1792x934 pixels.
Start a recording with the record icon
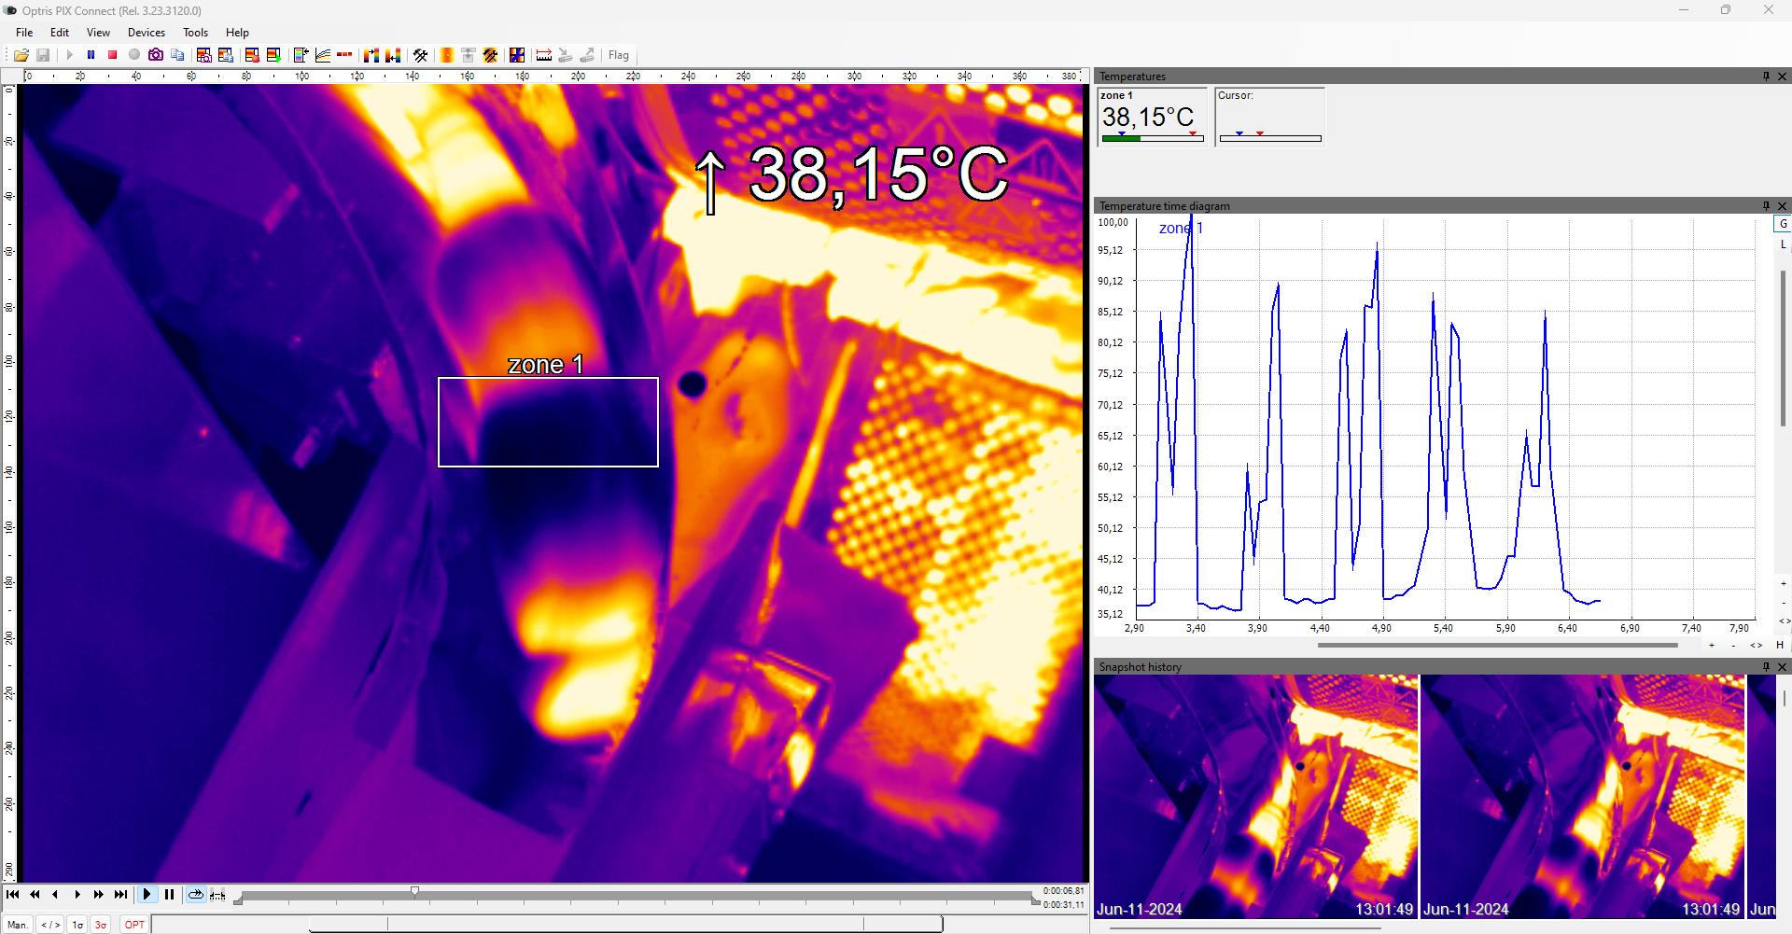133,55
